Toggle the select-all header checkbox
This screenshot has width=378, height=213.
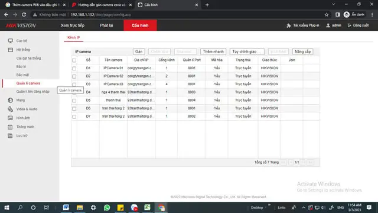pyautogui.click(x=74, y=60)
